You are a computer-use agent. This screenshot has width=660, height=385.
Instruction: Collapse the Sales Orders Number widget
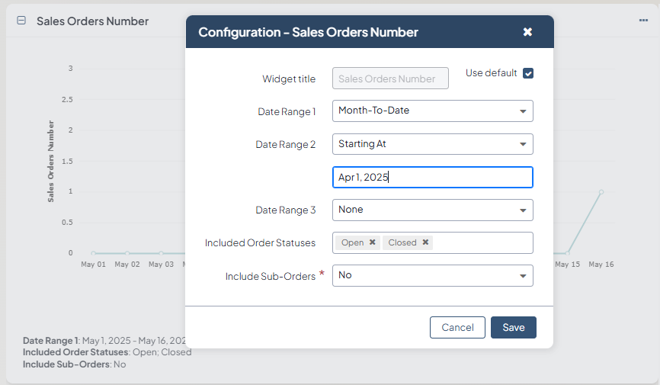(21, 21)
